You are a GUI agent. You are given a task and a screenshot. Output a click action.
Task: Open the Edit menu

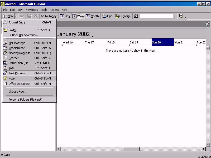pos(12,10)
